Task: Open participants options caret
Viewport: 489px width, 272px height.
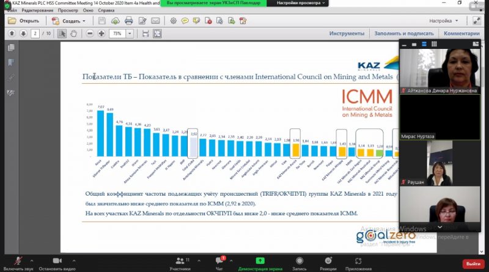Action: [199, 260]
